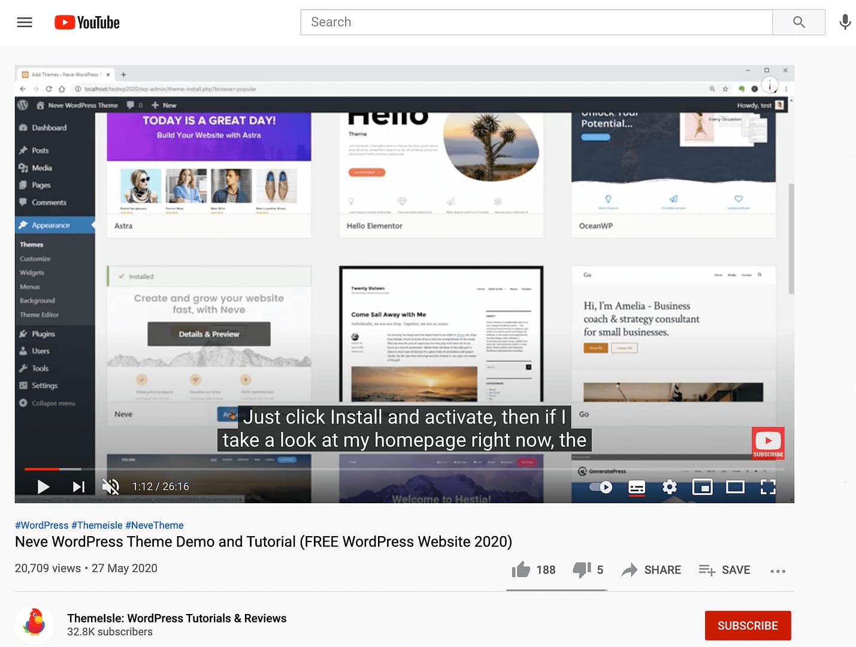Open the YouTube hamburger guide menu
This screenshot has height=647, width=856.
tap(25, 22)
